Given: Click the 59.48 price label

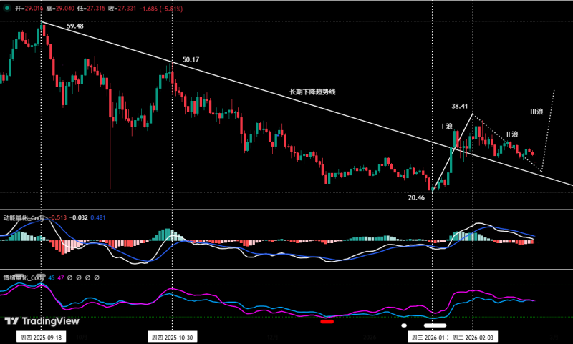Looking at the screenshot, I should pyautogui.click(x=74, y=26).
